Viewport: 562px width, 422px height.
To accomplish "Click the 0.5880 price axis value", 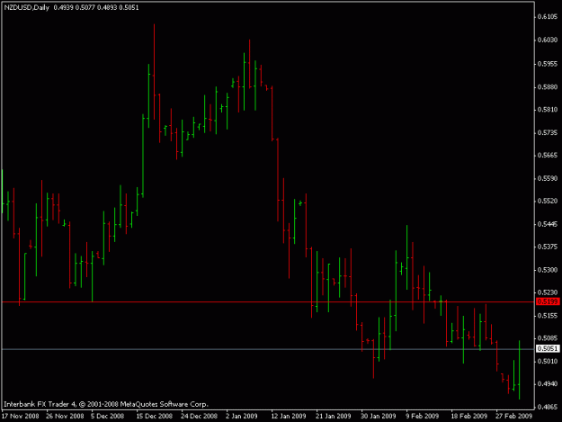I will (x=548, y=87).
